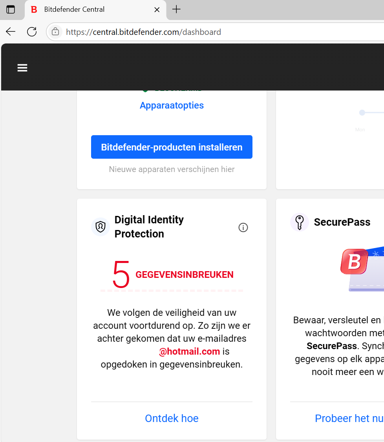Click the SecurePass illustration image

[x=362, y=269]
